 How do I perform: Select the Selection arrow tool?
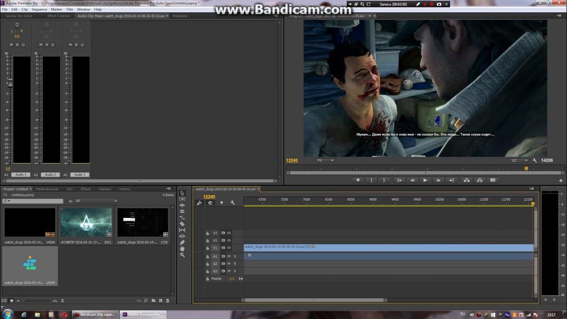(182, 193)
